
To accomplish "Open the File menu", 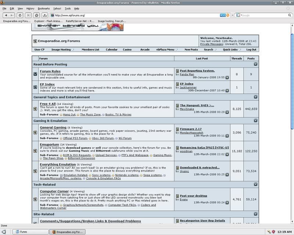I will pos(4,8).
